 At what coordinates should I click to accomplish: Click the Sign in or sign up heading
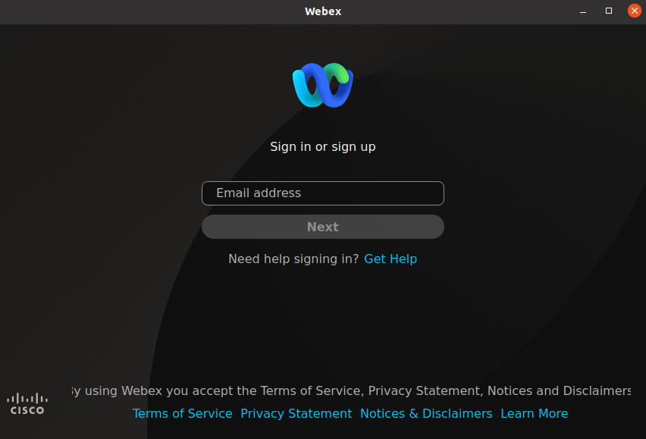(x=322, y=146)
